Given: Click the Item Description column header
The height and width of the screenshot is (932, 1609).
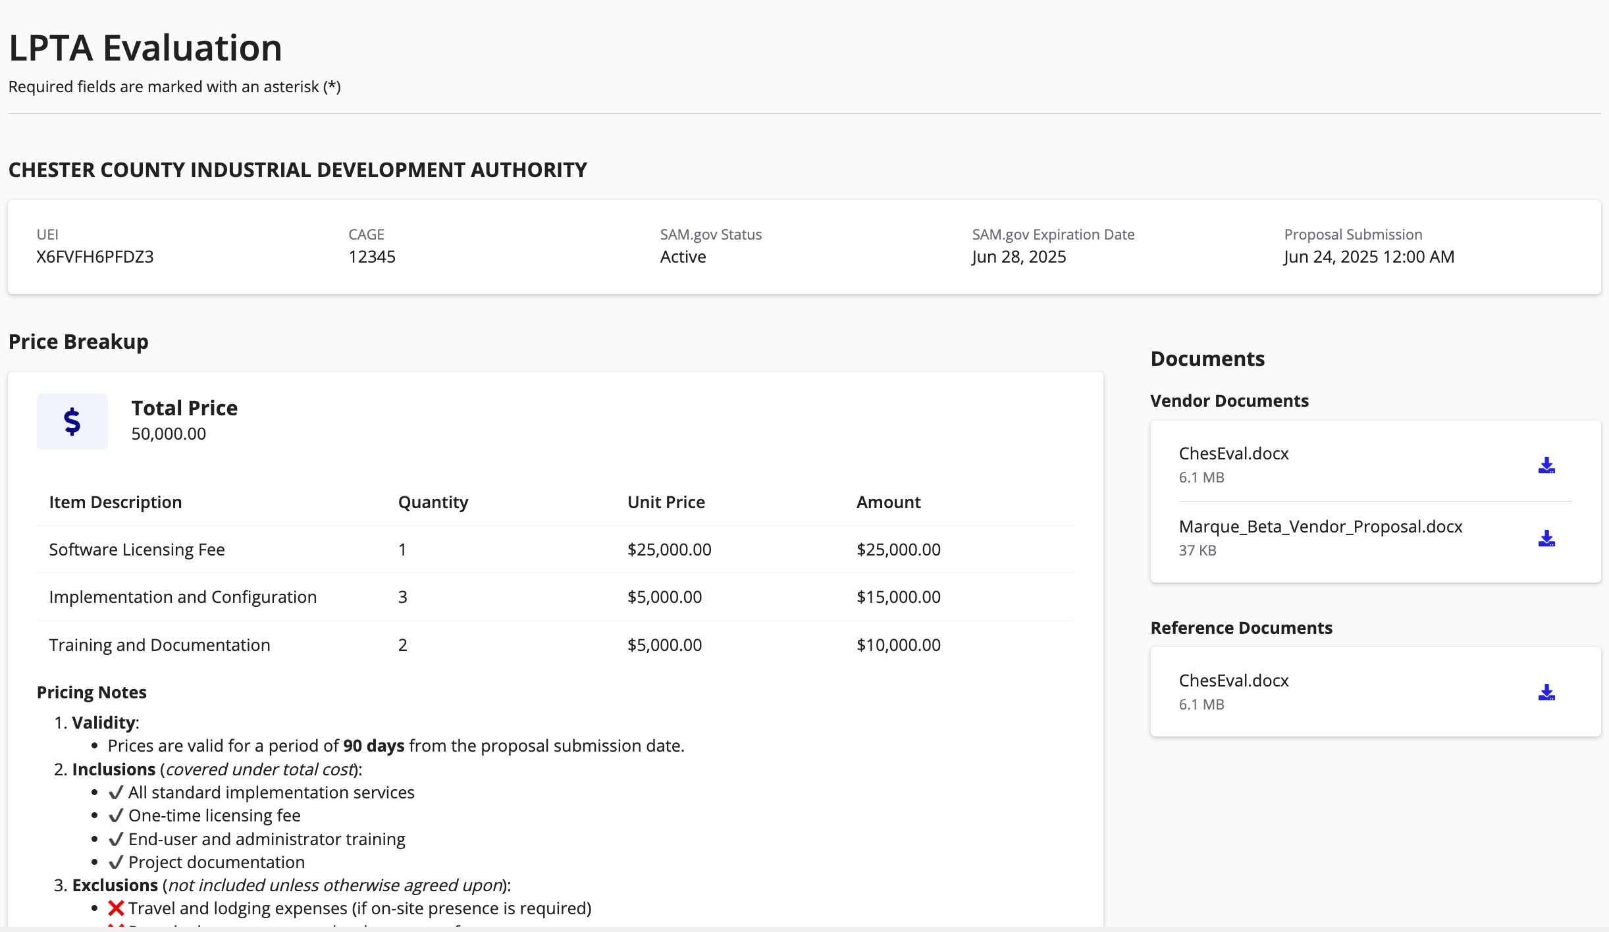Looking at the screenshot, I should (x=115, y=502).
